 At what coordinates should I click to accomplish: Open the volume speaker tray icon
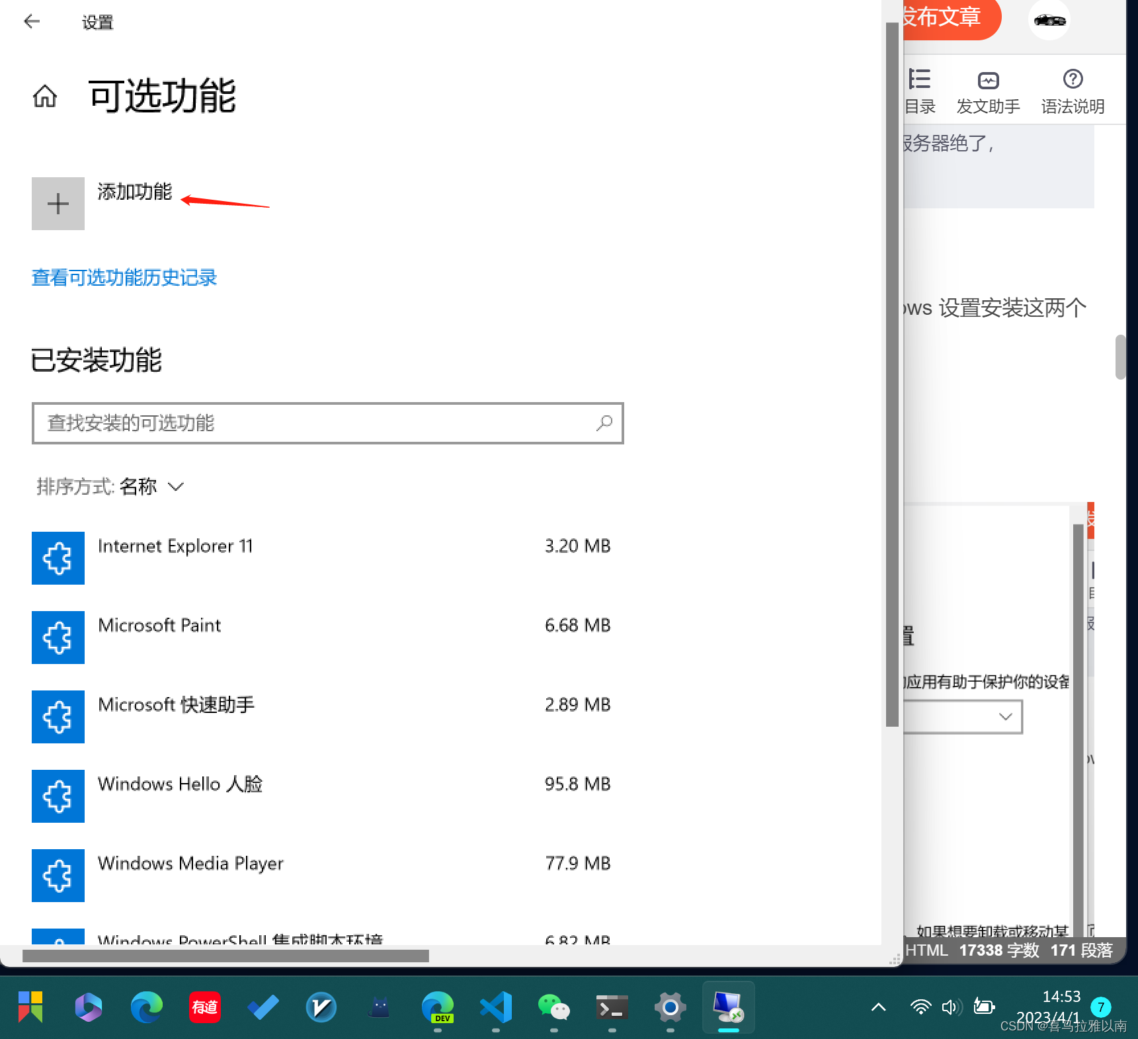point(952,1007)
